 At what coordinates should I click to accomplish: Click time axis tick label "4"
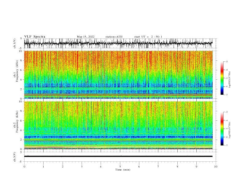pyautogui.click(x=101, y=167)
